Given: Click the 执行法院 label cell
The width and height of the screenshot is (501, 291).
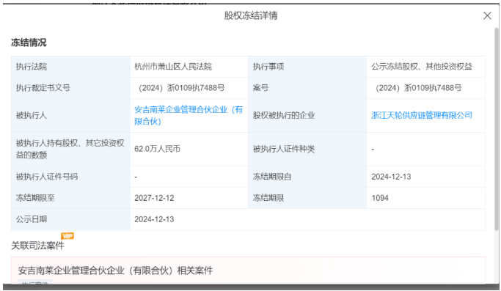Looking at the screenshot, I should pos(70,67).
